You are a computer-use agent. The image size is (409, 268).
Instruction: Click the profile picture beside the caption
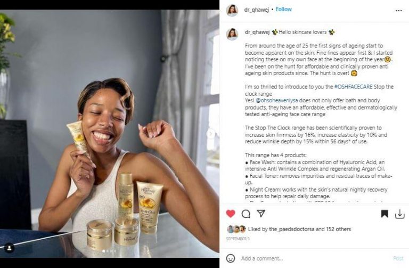click(x=232, y=34)
